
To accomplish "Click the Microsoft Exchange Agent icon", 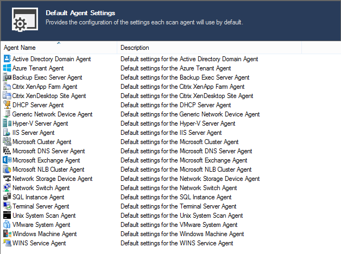I will click(x=7, y=160).
